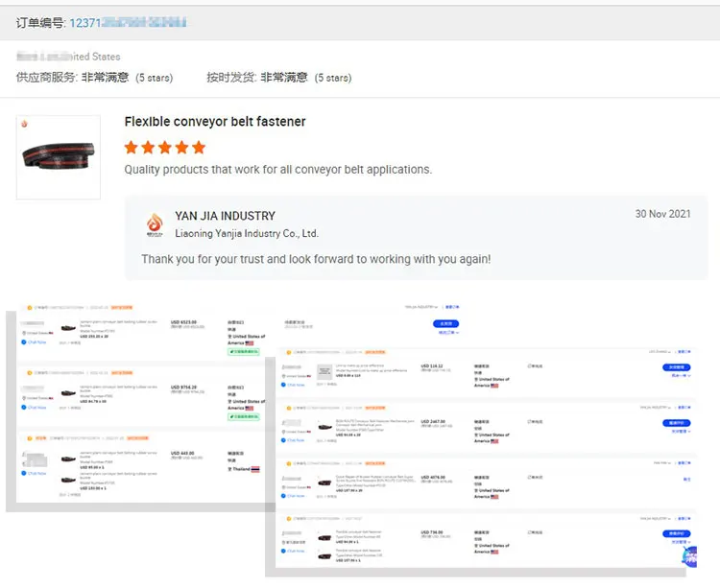This screenshot has width=720, height=588.
Task: Click the blue button in the USD 2467.00 order
Action: (677, 423)
